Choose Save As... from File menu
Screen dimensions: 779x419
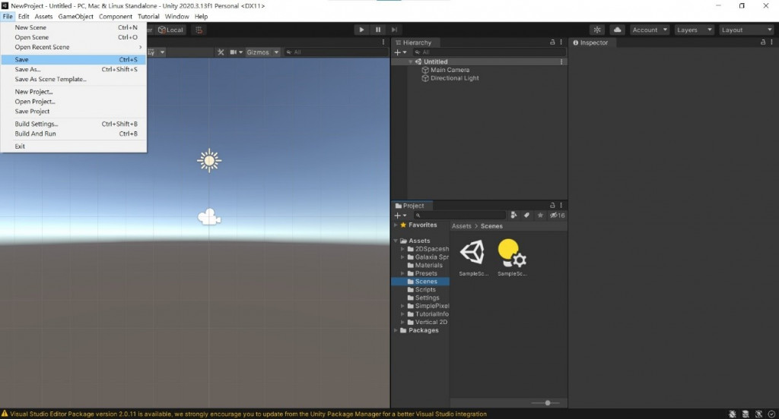click(74, 69)
